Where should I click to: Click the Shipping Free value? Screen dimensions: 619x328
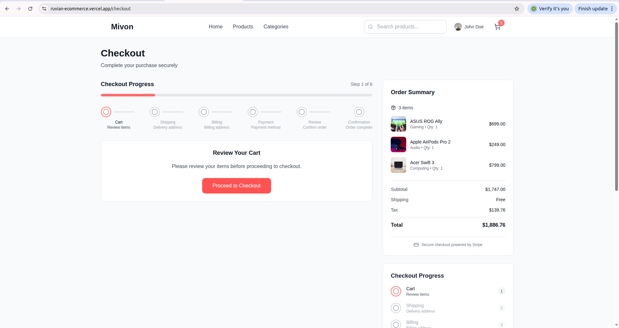click(501, 200)
